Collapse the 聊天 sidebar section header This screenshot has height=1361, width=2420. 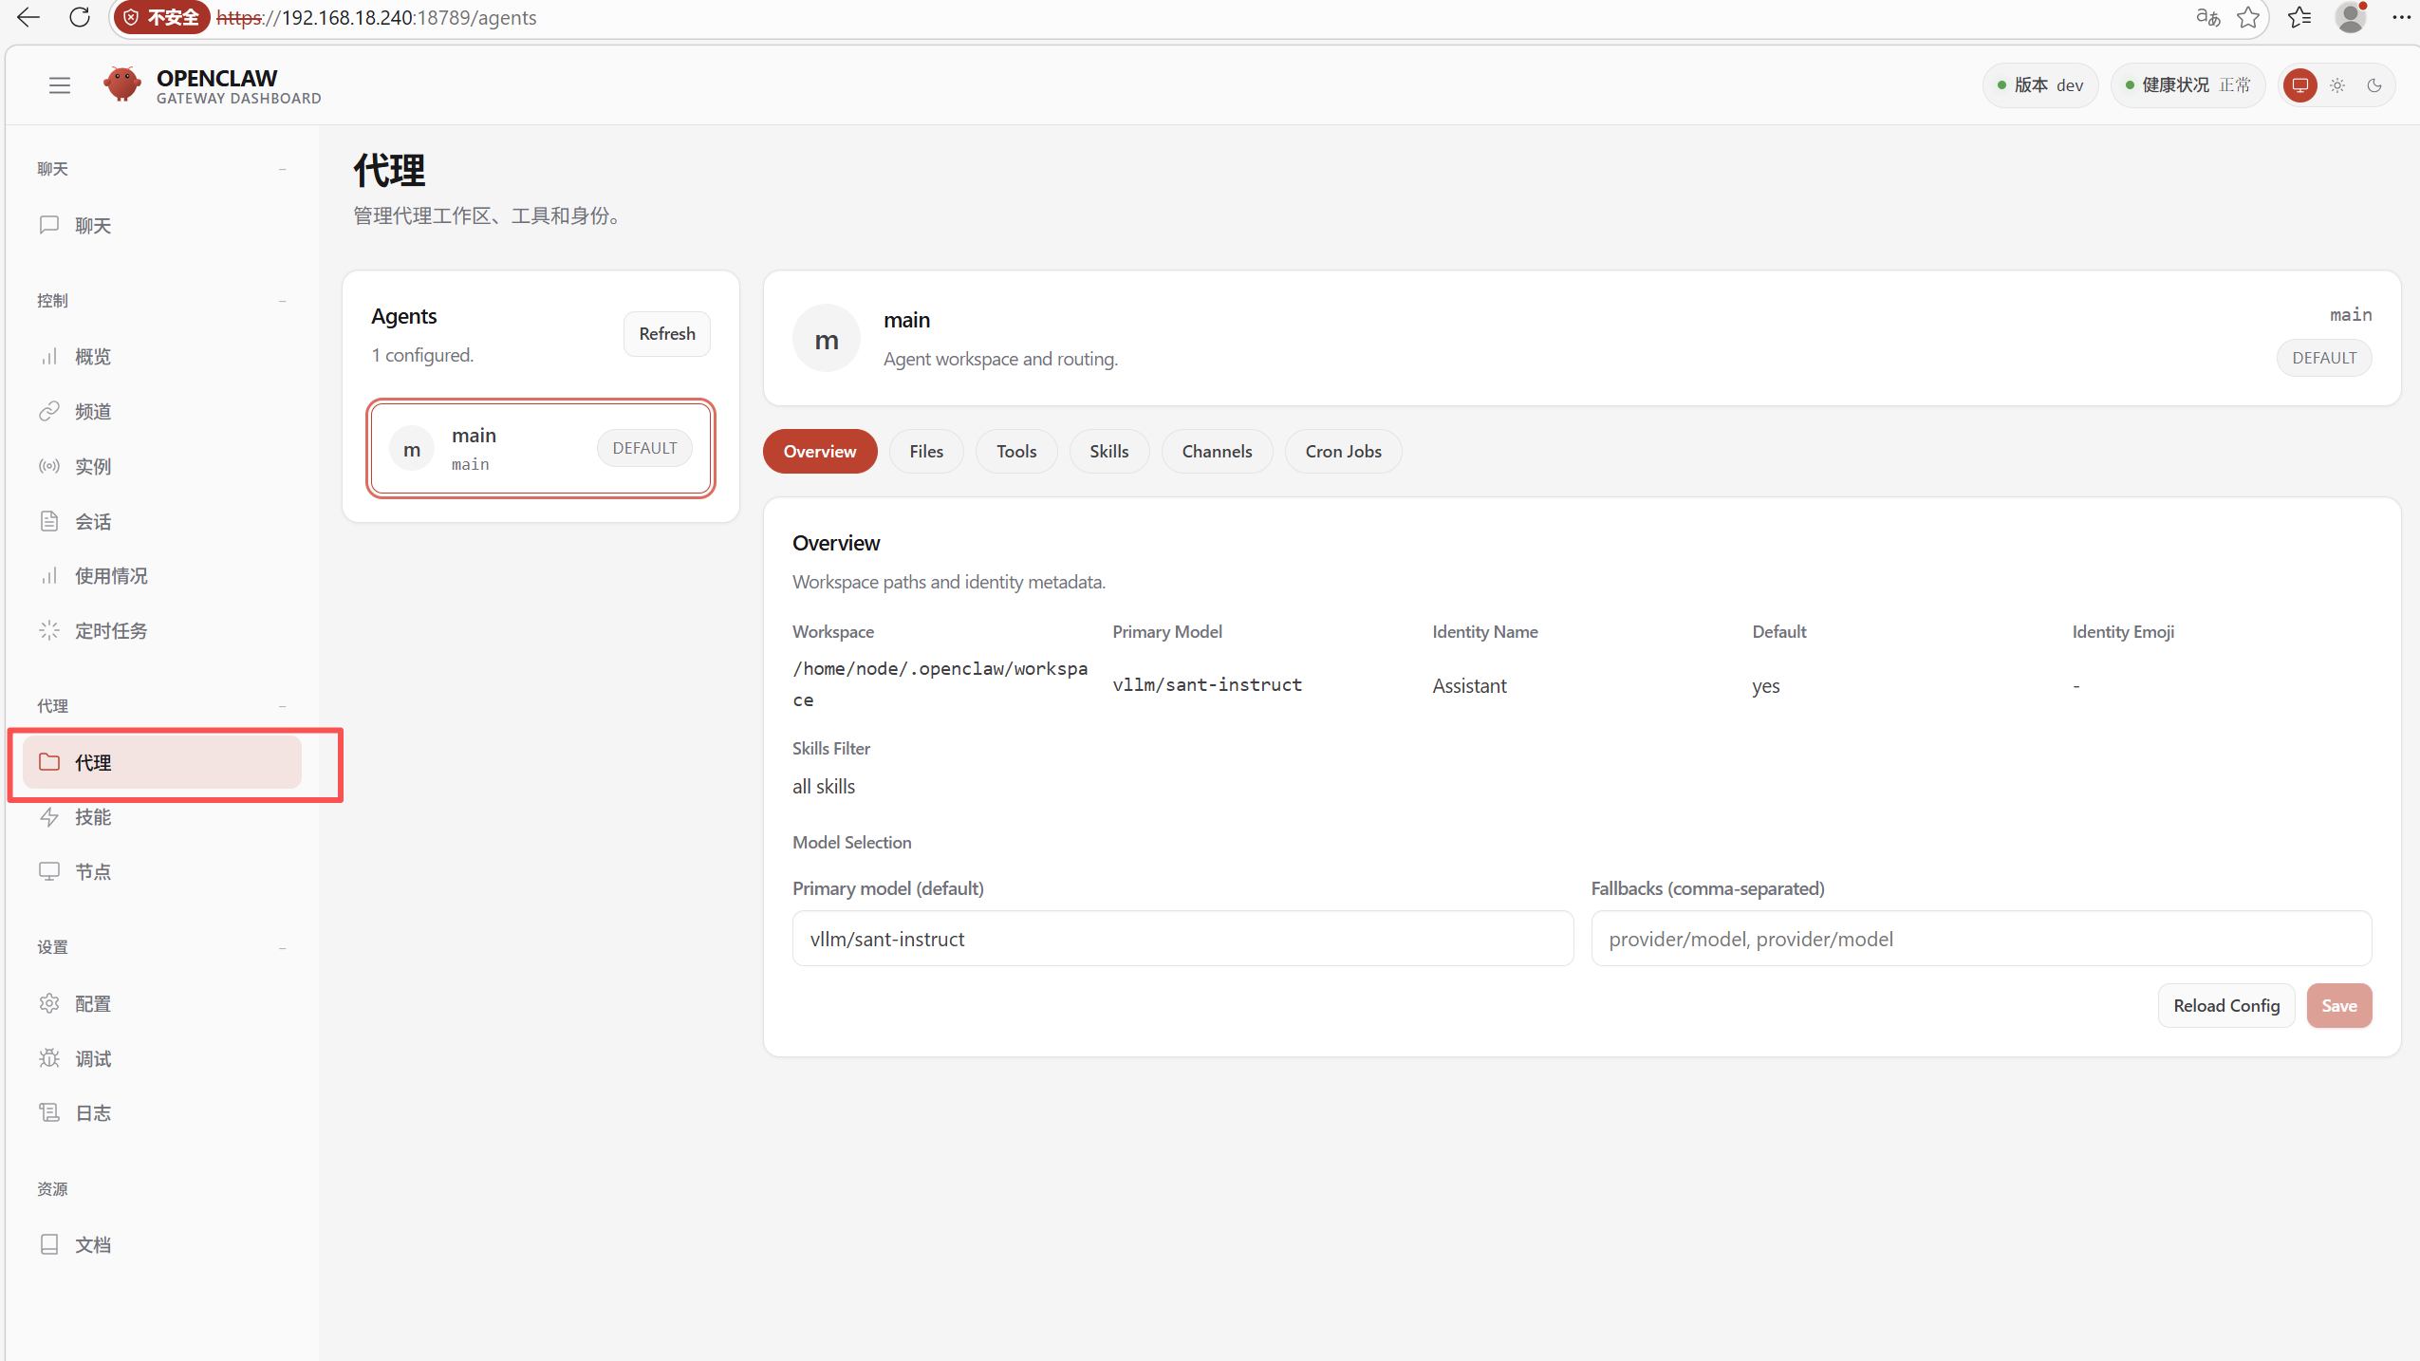282,169
